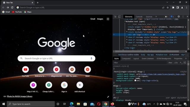The image size is (190, 107).
Task: Expand the first dom-if restamp node
Action: click(x=127, y=37)
